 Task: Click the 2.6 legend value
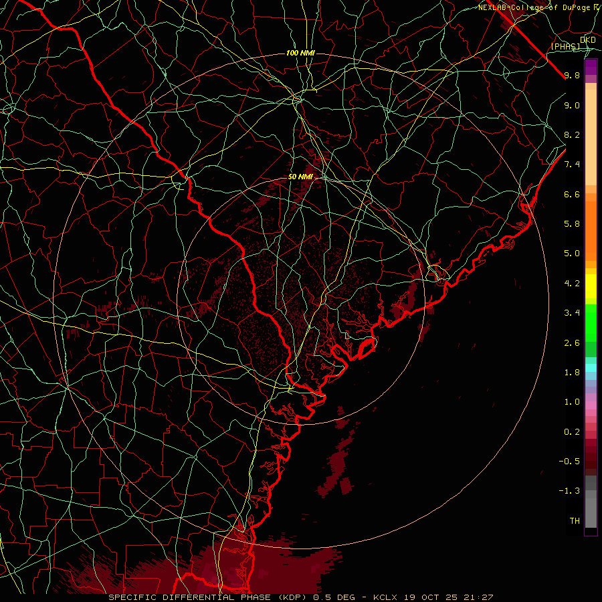(x=572, y=343)
